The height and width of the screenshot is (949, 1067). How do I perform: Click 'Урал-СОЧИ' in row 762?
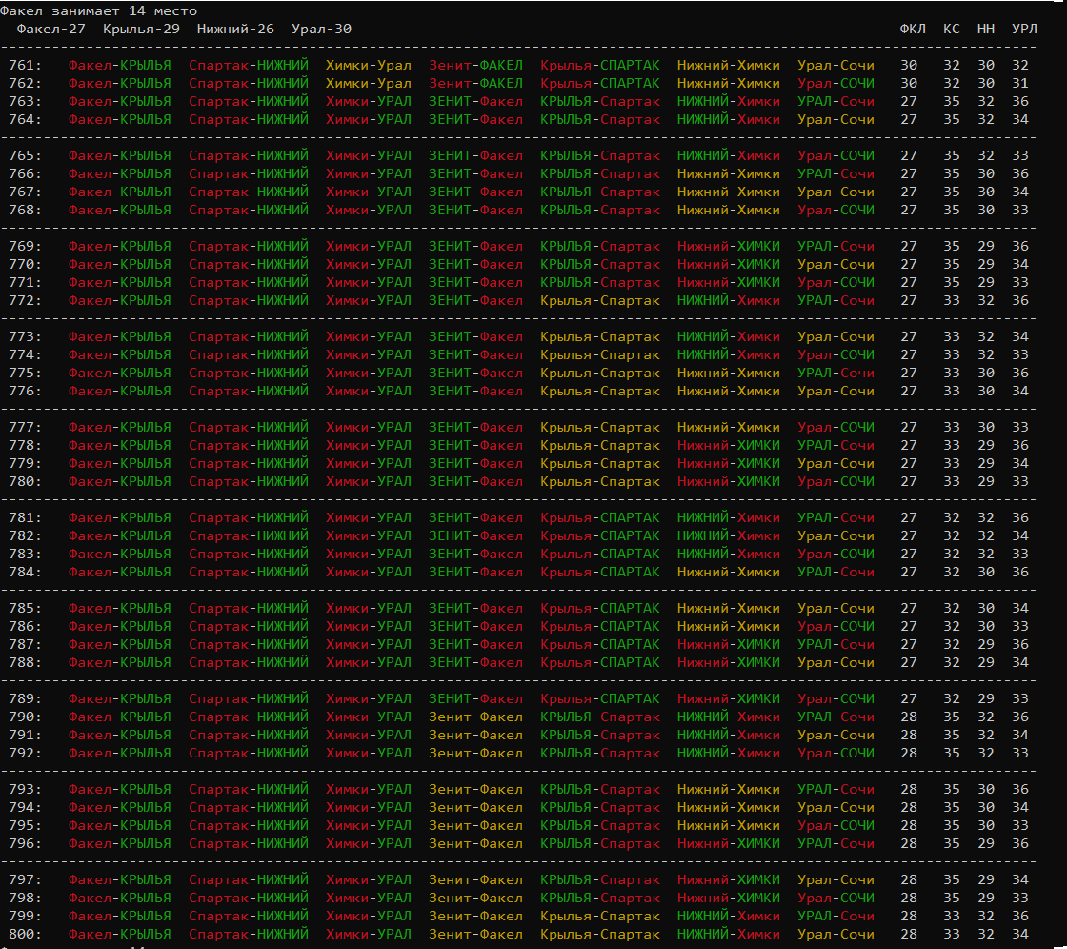click(835, 83)
